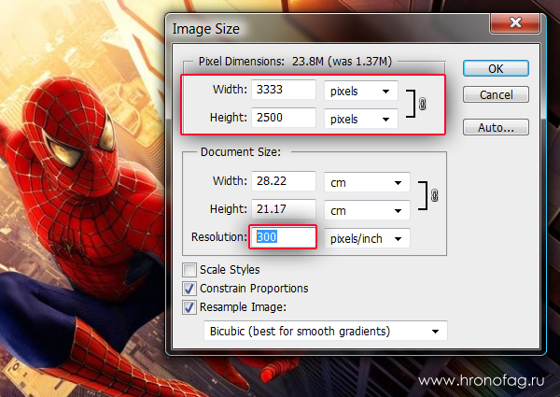Click the pixel Height field showing 2500

(x=283, y=120)
